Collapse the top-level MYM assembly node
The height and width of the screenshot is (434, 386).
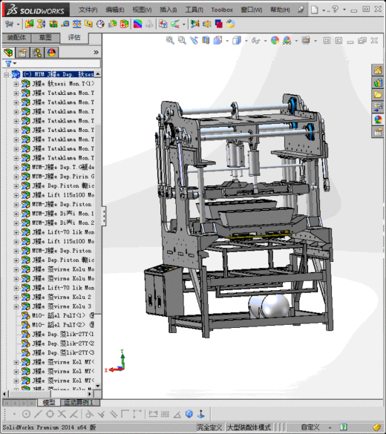point(6,74)
